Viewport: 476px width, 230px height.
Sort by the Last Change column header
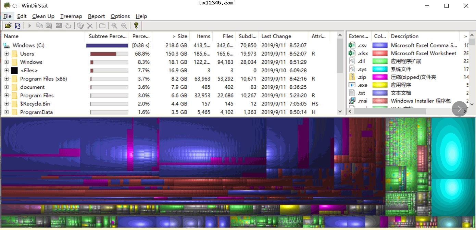[x=284, y=36]
